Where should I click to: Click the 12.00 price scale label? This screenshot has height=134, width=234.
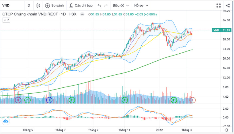[x=226, y=78]
